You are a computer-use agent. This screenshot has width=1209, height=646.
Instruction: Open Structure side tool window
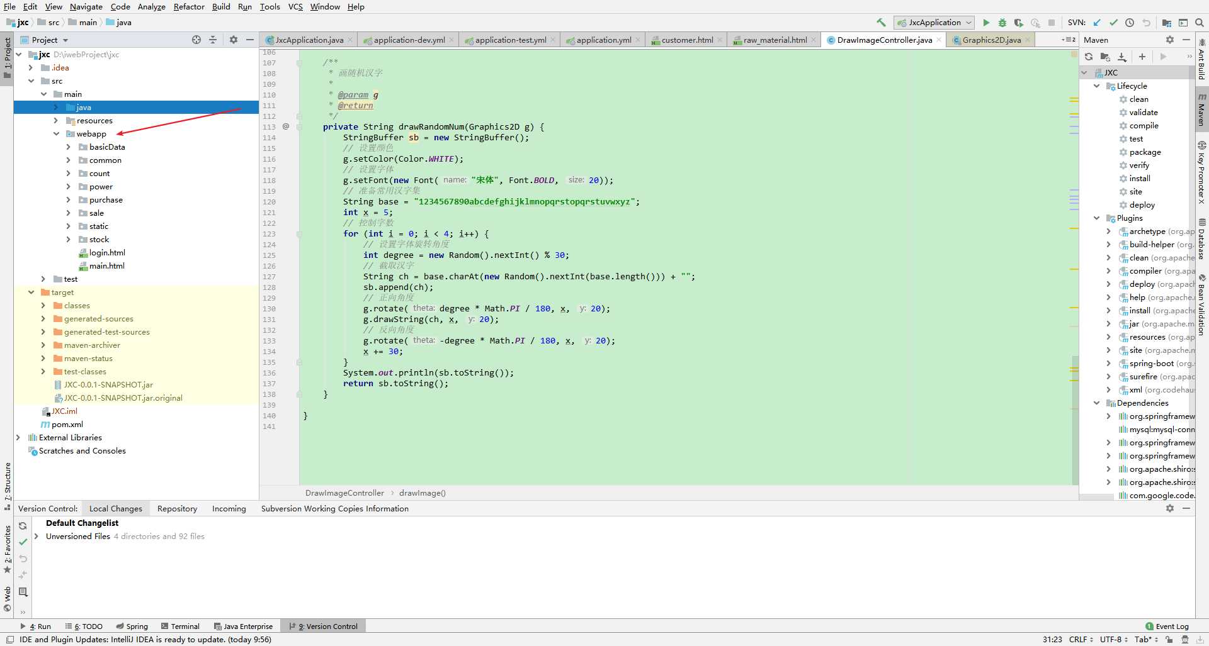click(x=8, y=487)
